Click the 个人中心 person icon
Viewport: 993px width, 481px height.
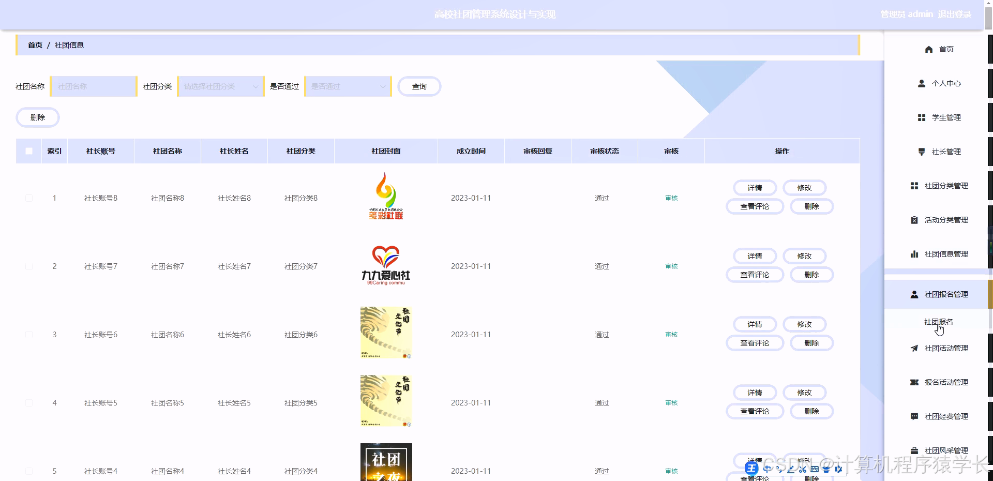(922, 83)
